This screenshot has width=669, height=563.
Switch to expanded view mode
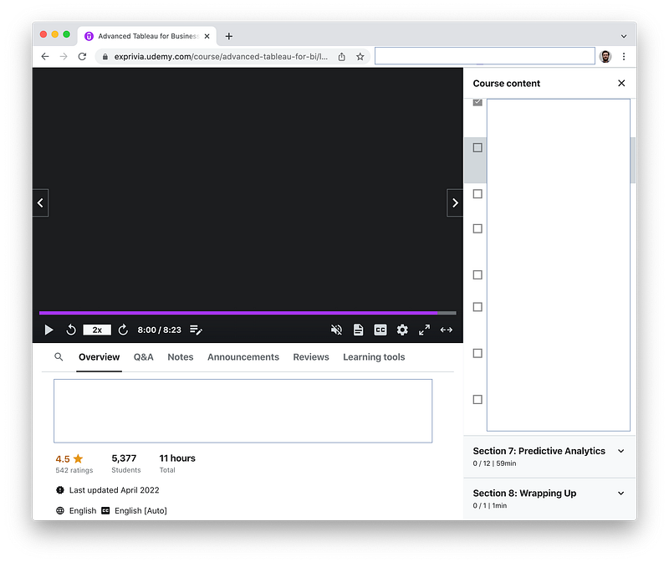tap(447, 330)
